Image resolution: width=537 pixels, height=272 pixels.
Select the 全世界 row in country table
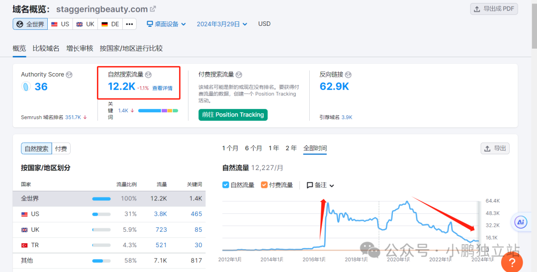coord(109,199)
